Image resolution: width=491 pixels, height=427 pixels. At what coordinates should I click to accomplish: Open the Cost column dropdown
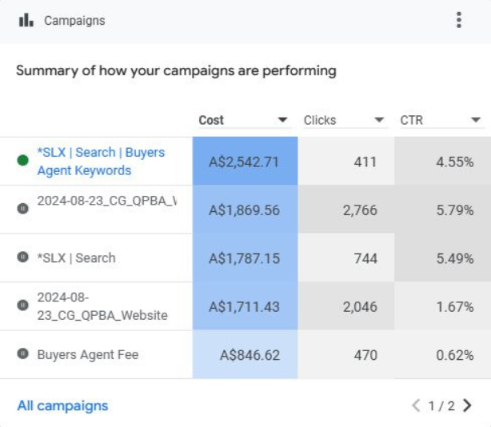pyautogui.click(x=282, y=121)
